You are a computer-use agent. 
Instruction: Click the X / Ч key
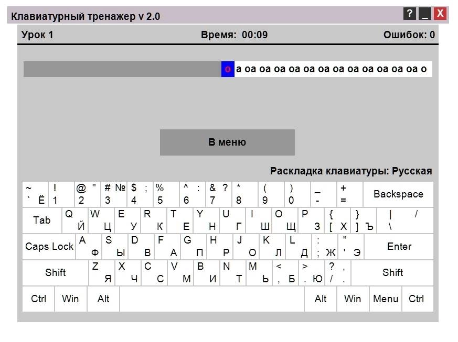click(x=128, y=273)
